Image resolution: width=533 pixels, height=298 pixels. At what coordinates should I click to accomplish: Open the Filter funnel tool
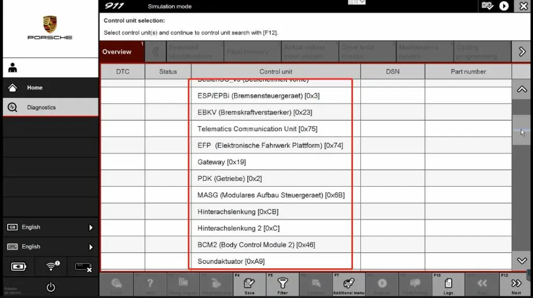(282, 284)
